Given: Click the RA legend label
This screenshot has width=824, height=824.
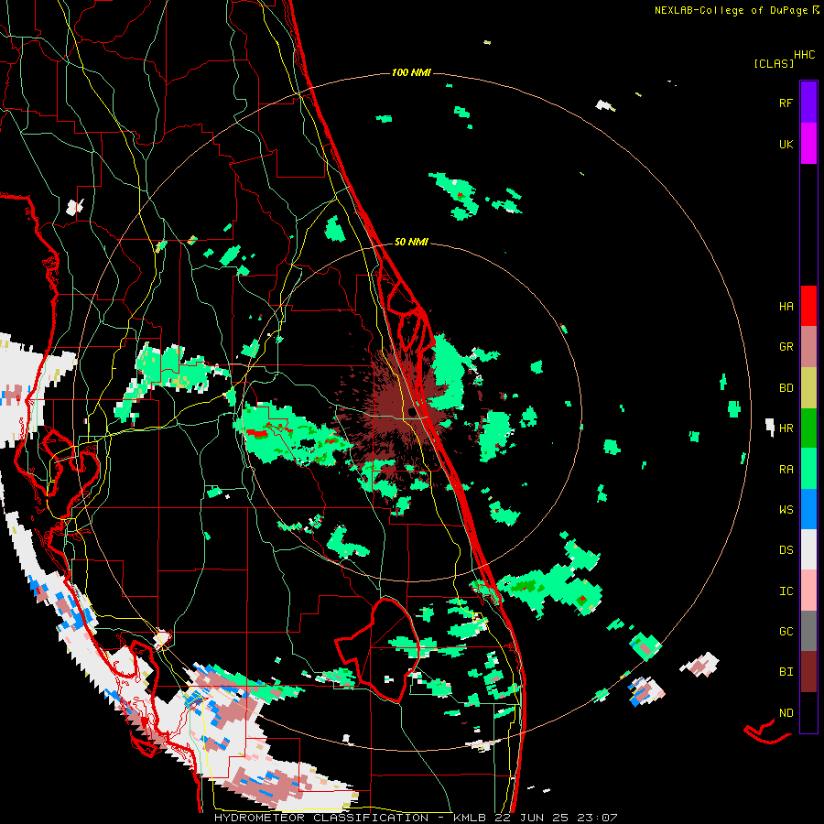Looking at the screenshot, I should [x=786, y=470].
